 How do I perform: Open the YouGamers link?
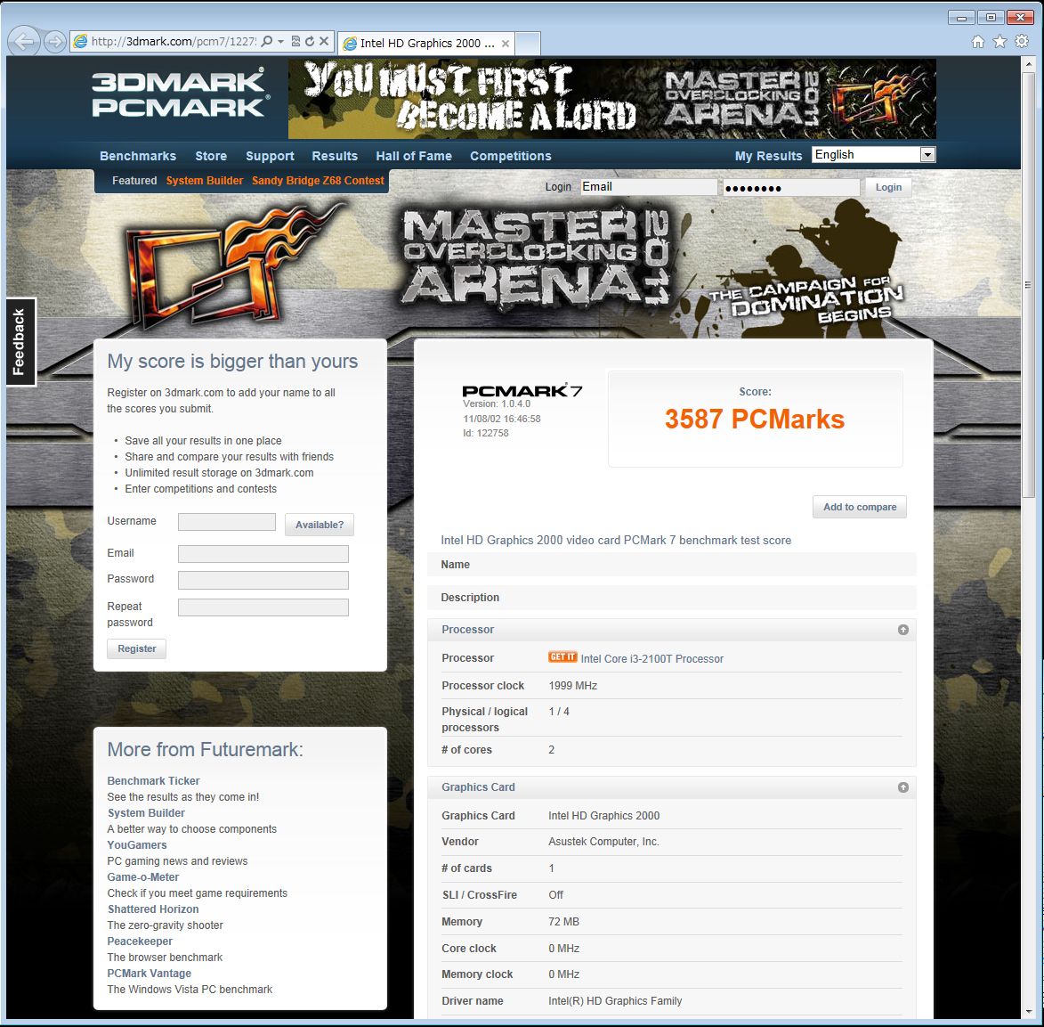click(x=136, y=845)
